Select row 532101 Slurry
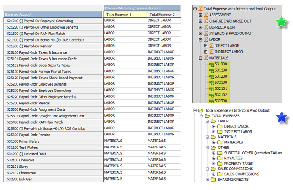This screenshot has height=190, width=293. point(53,167)
